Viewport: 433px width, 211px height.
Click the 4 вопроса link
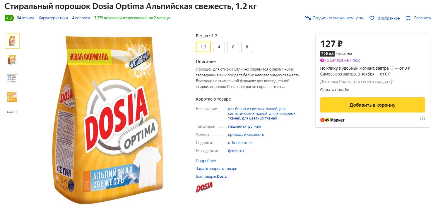(x=81, y=18)
